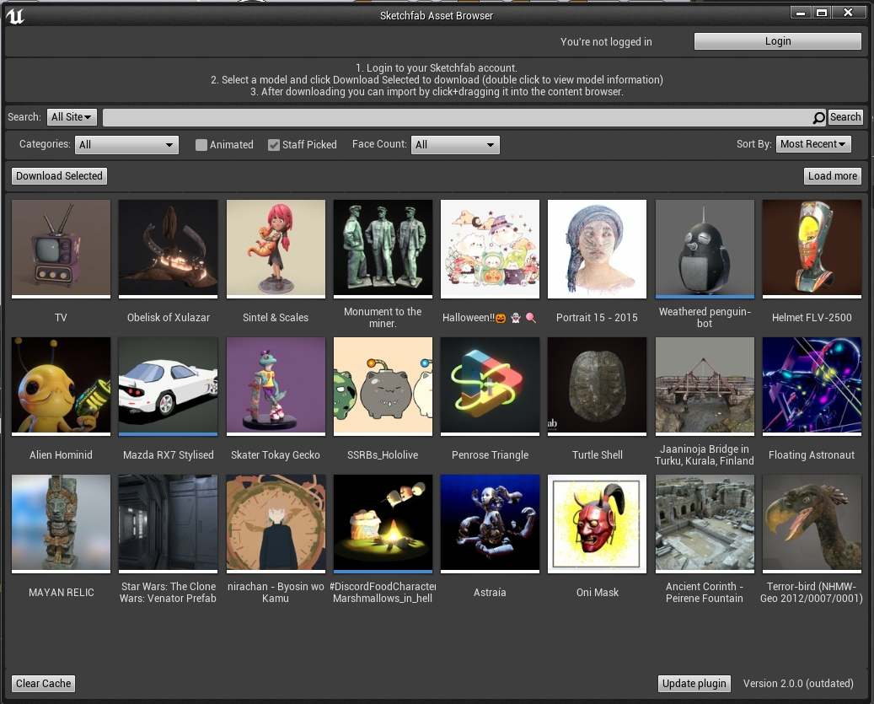Select the Halloween!! model thumbnail
Screen dimensions: 874x704
pos(490,249)
